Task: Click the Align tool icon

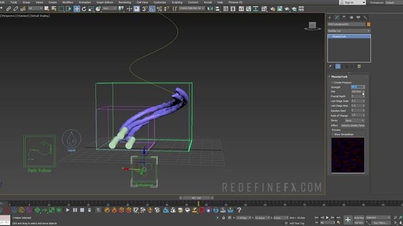Action: [217, 9]
